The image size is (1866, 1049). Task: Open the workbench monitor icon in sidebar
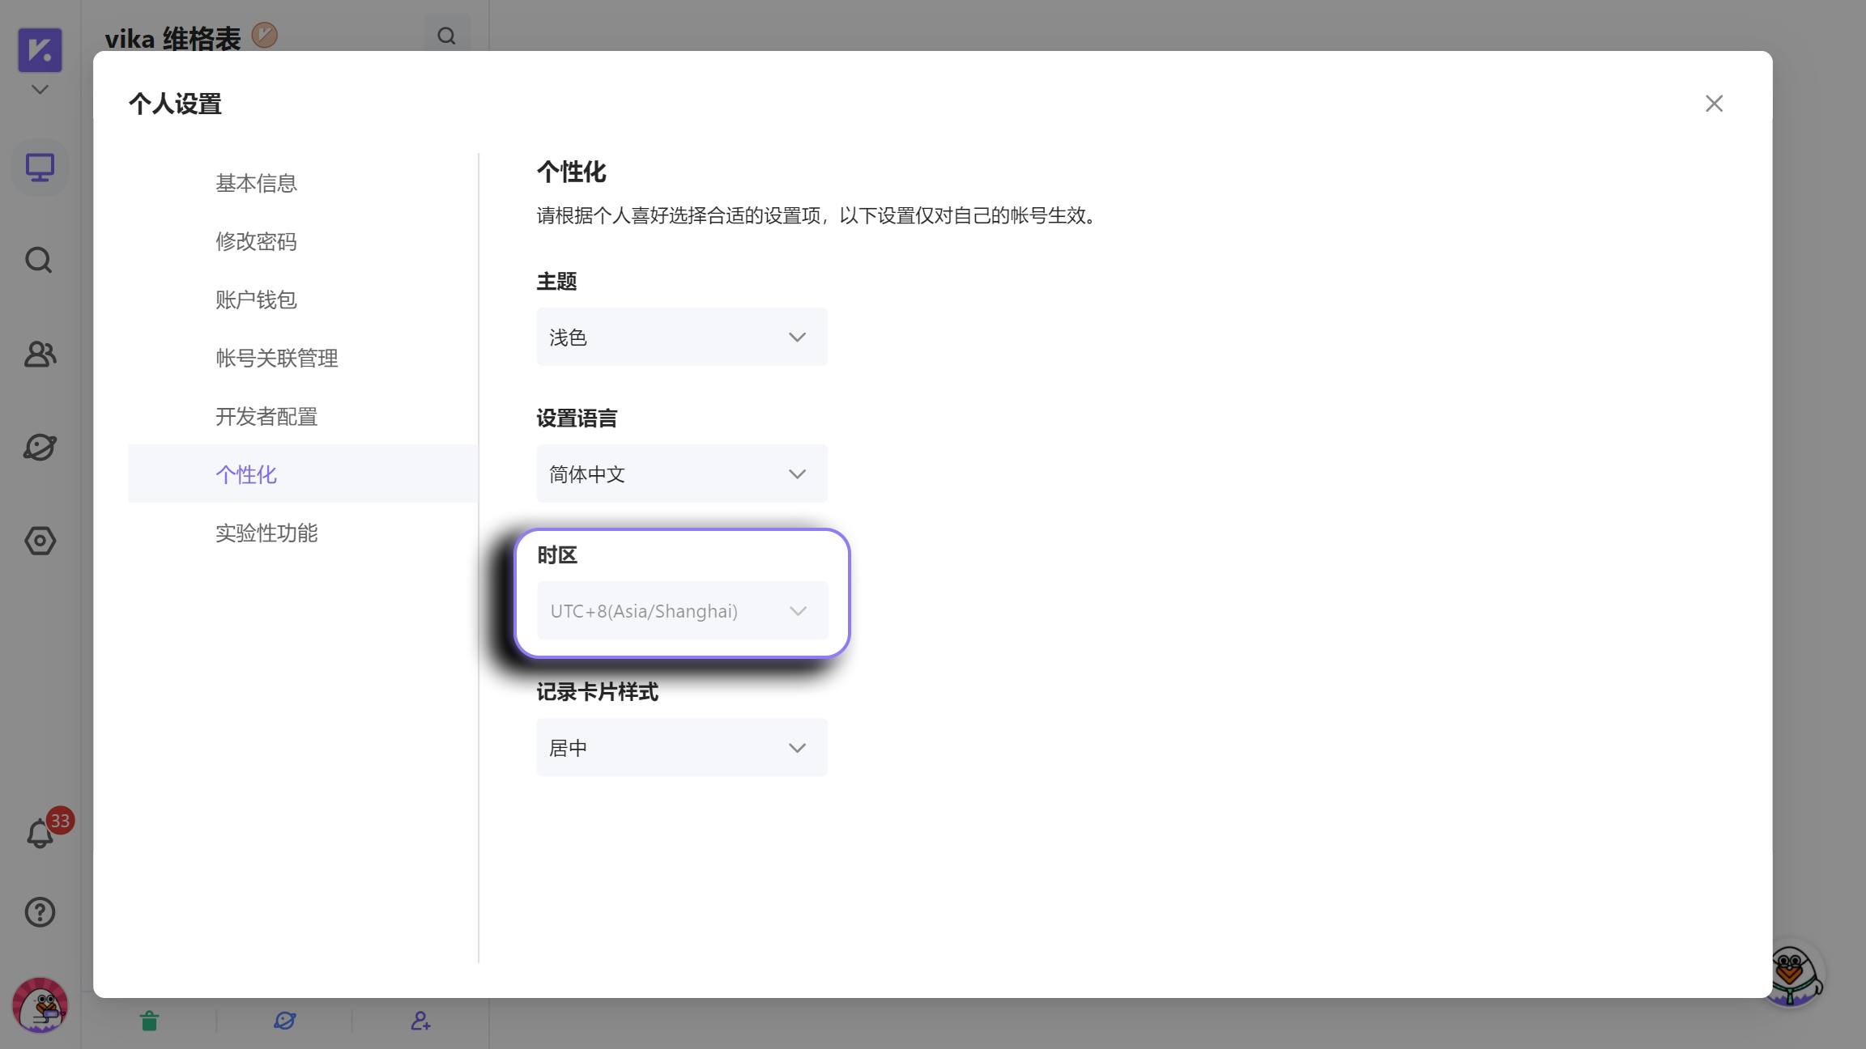pyautogui.click(x=39, y=168)
